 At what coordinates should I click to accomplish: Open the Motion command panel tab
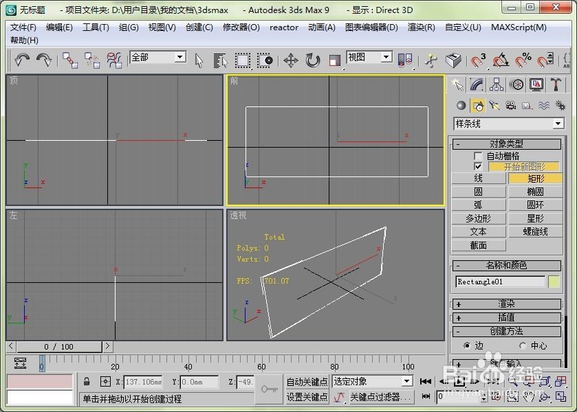pyautogui.click(x=516, y=85)
